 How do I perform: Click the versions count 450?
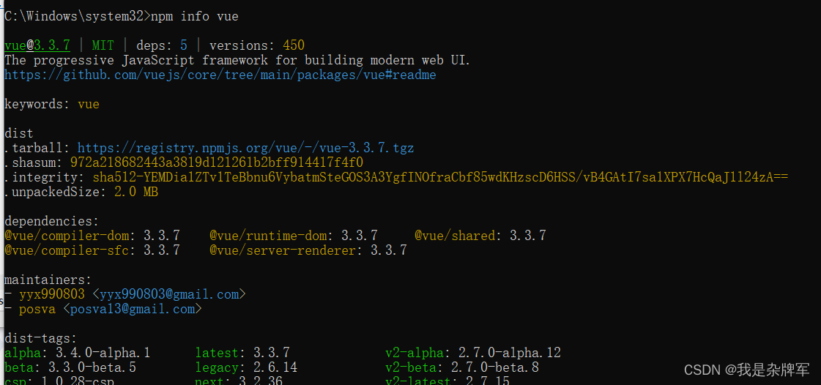point(294,45)
